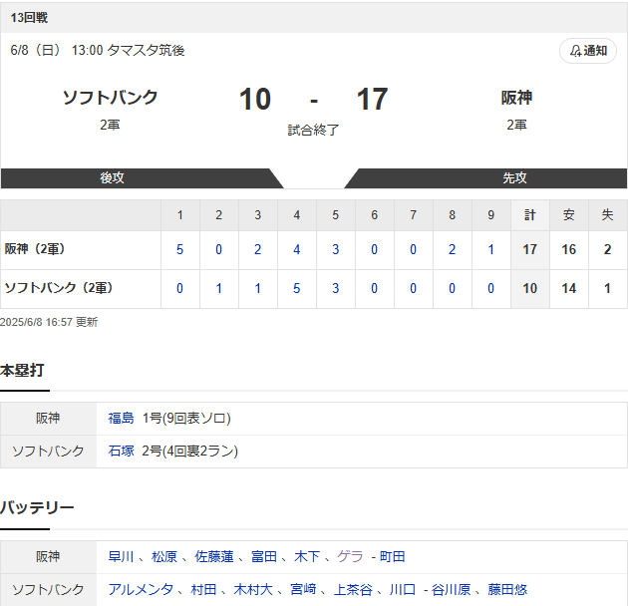Click the 通知 notification bell button

[587, 51]
